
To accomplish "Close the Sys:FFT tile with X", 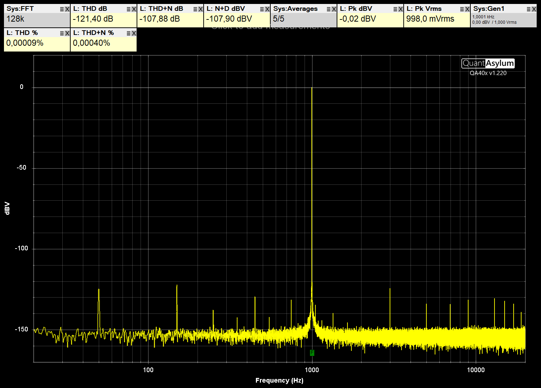I will 67,9.
